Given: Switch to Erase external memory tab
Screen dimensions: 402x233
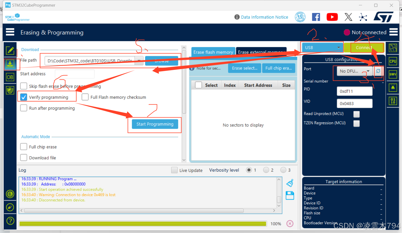Looking at the screenshot, I should tap(261, 52).
